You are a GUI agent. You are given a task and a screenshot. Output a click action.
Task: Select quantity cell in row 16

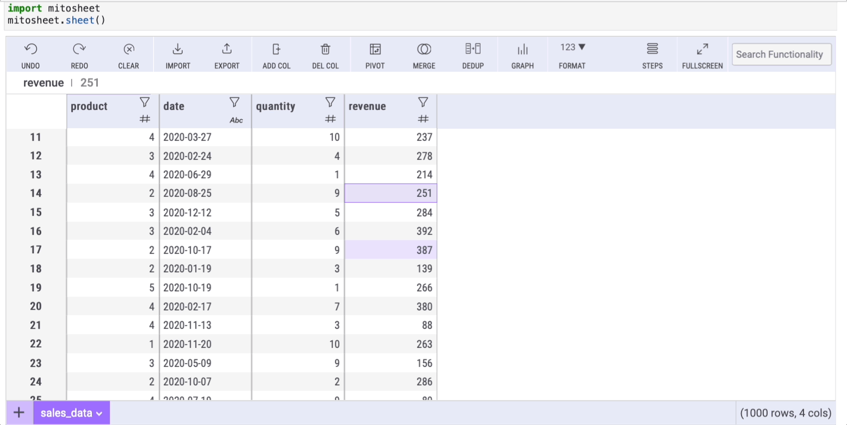(x=298, y=231)
